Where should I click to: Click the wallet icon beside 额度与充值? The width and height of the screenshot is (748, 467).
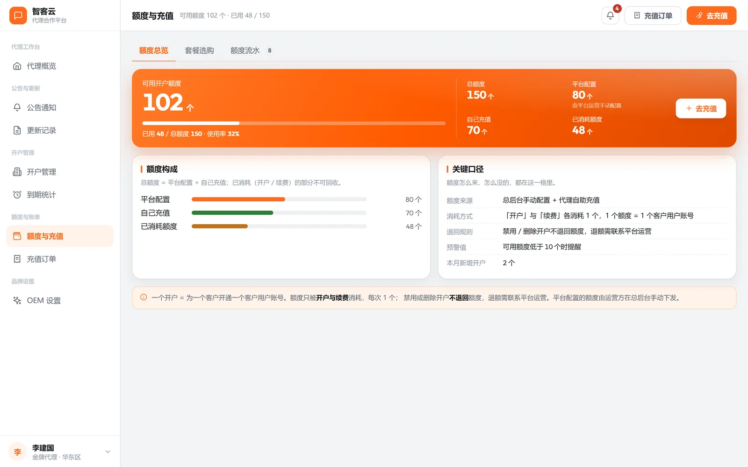click(x=17, y=236)
